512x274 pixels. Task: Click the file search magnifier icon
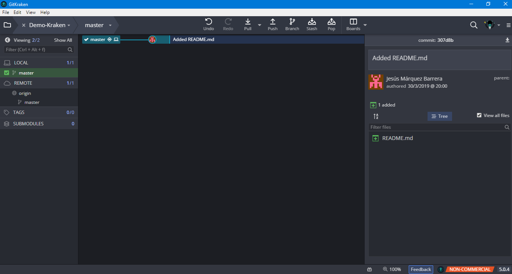click(507, 127)
